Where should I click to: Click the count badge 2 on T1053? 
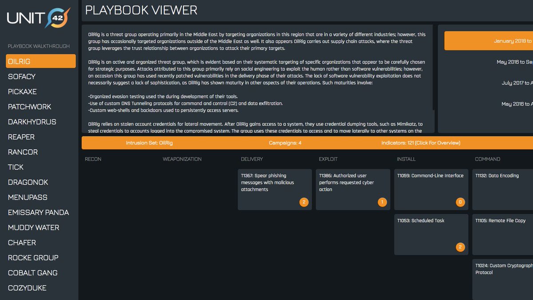[460, 248]
